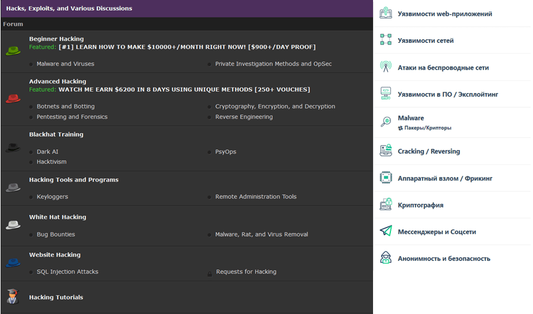Image resolution: width=533 pixels, height=314 pixels.
Task: Open the SQL Injection Attacks subforum
Action: [67, 272]
